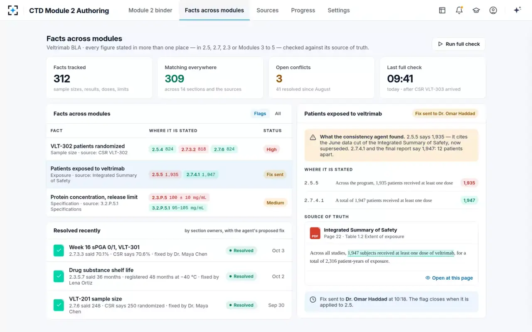The width and height of the screenshot is (532, 332).
Task: Click the checkmark icon for Drug substance shelf life
Action: click(59, 276)
